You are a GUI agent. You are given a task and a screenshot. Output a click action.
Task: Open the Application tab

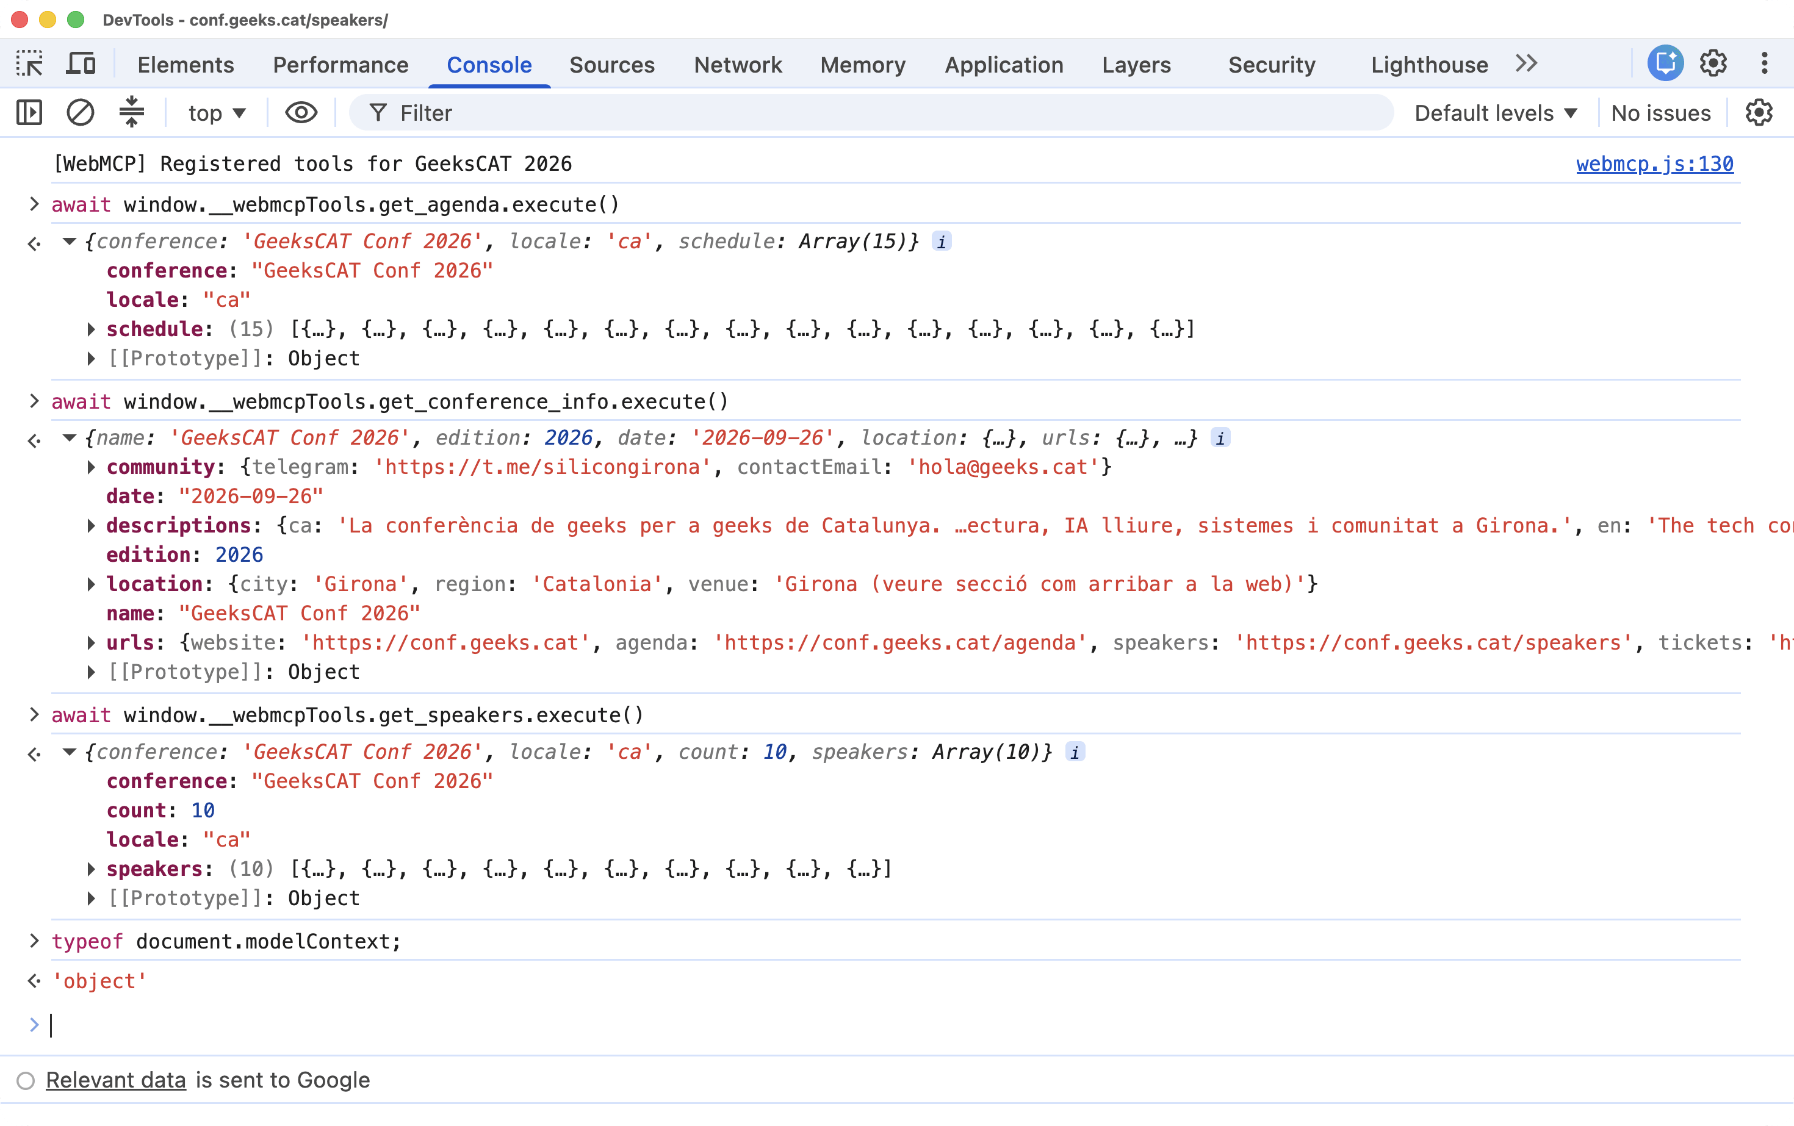pyautogui.click(x=1004, y=65)
